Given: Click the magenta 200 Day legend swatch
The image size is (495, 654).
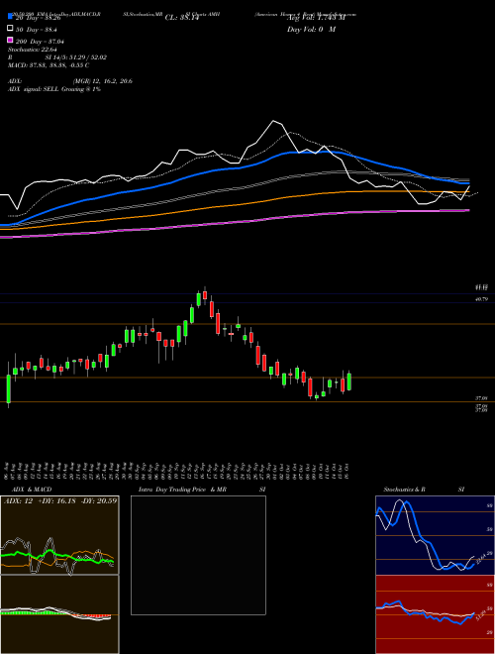Looking at the screenshot, I should 10,40.
